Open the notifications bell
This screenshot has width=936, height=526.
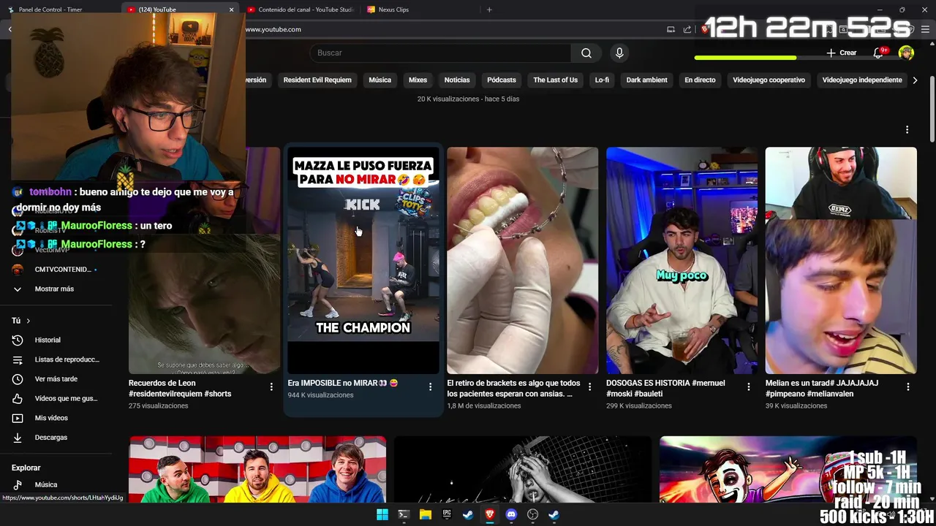click(x=878, y=53)
